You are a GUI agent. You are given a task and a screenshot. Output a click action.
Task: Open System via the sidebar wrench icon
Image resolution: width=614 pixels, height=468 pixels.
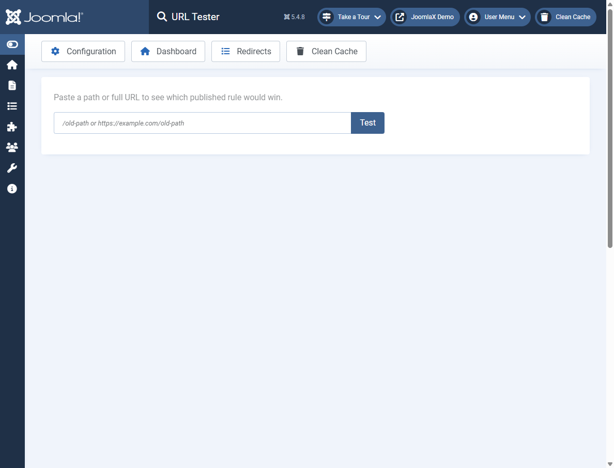[x=12, y=168]
